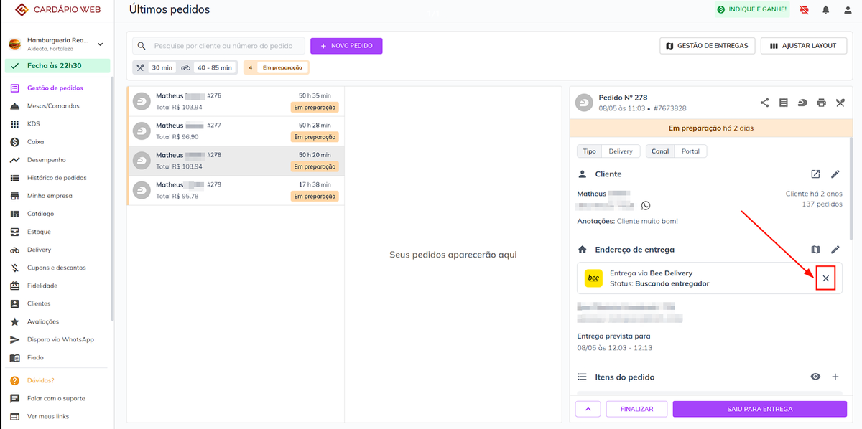Image resolution: width=862 pixels, height=429 pixels.
Task: Click the share icon in order header
Action: tap(764, 103)
